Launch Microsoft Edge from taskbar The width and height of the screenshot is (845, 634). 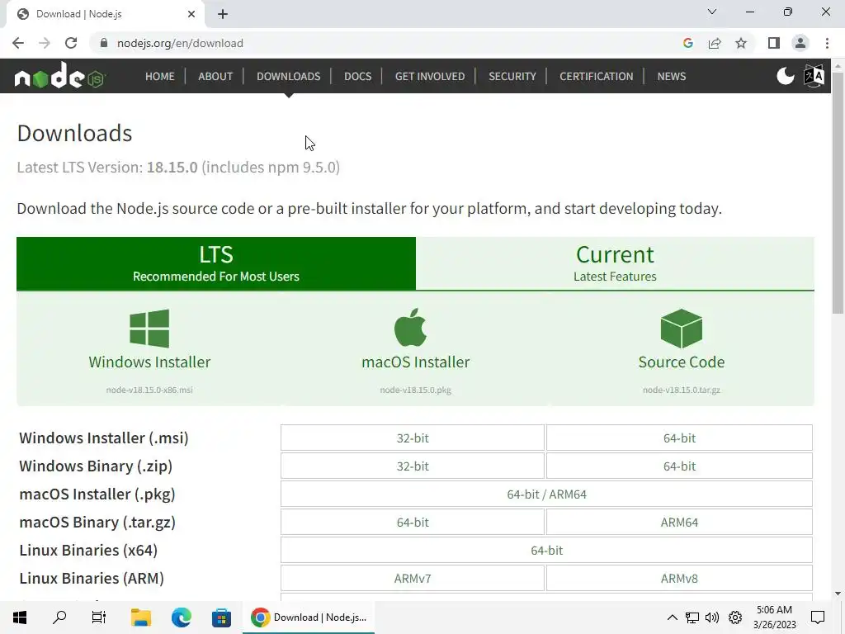click(x=181, y=617)
